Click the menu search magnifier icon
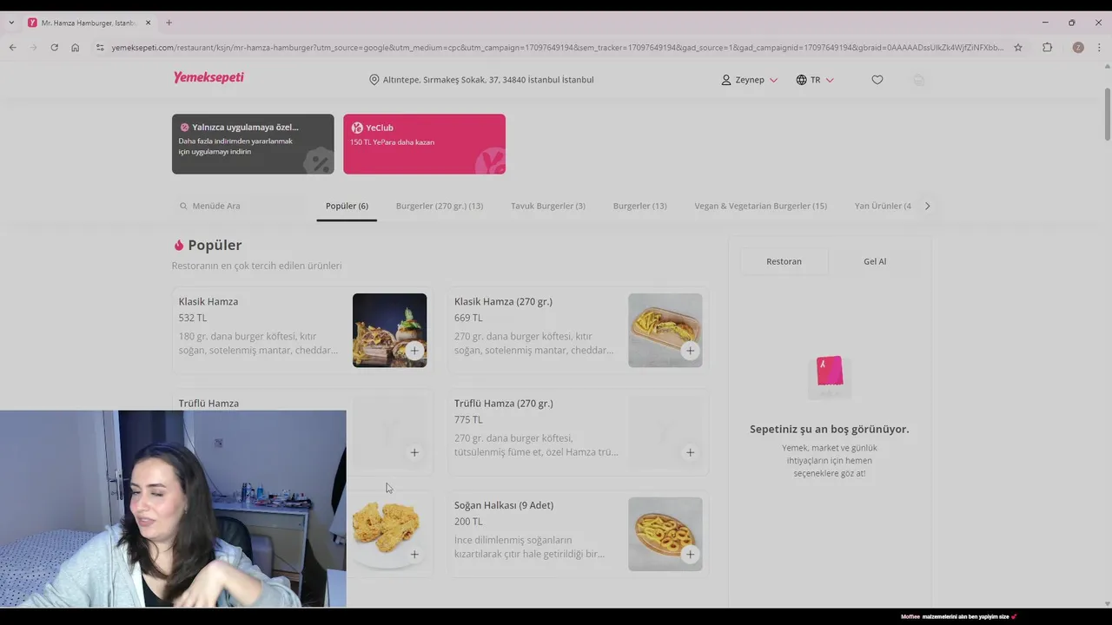The image size is (1112, 625). 183,206
